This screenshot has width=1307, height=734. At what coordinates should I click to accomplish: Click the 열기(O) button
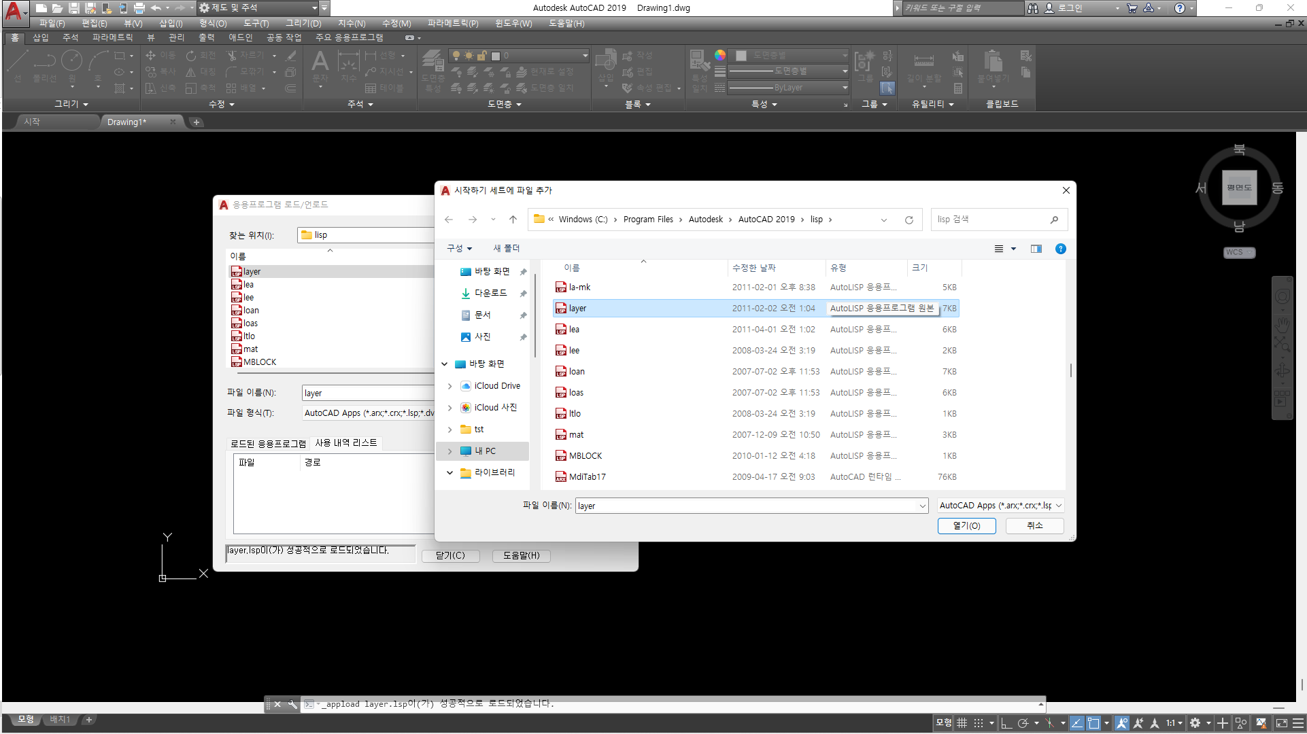[966, 525]
